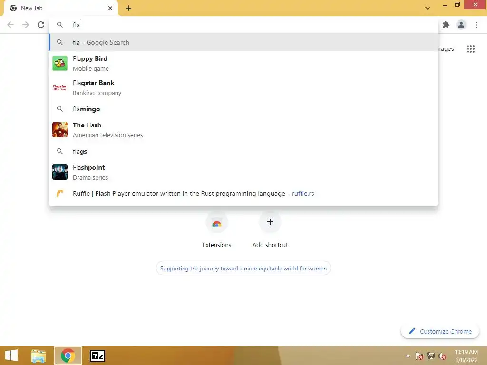Open the Extensions shortcut tile

(x=217, y=230)
